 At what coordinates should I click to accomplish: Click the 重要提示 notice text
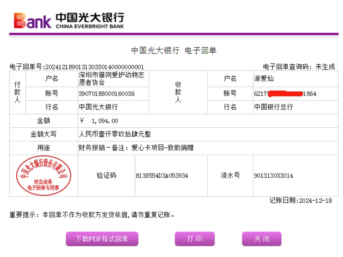92,215
